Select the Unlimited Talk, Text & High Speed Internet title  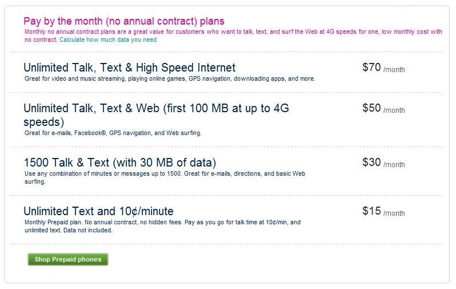point(129,68)
